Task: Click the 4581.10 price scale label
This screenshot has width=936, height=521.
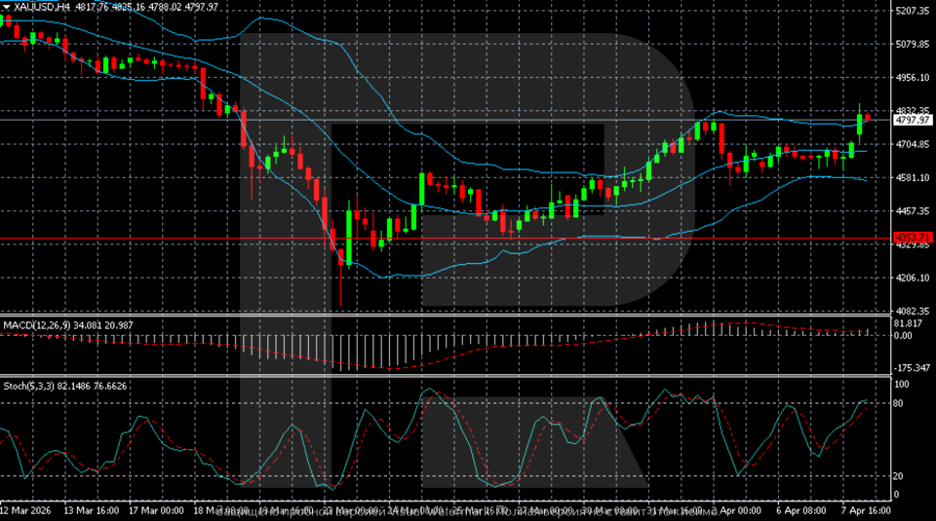Action: tap(913, 177)
